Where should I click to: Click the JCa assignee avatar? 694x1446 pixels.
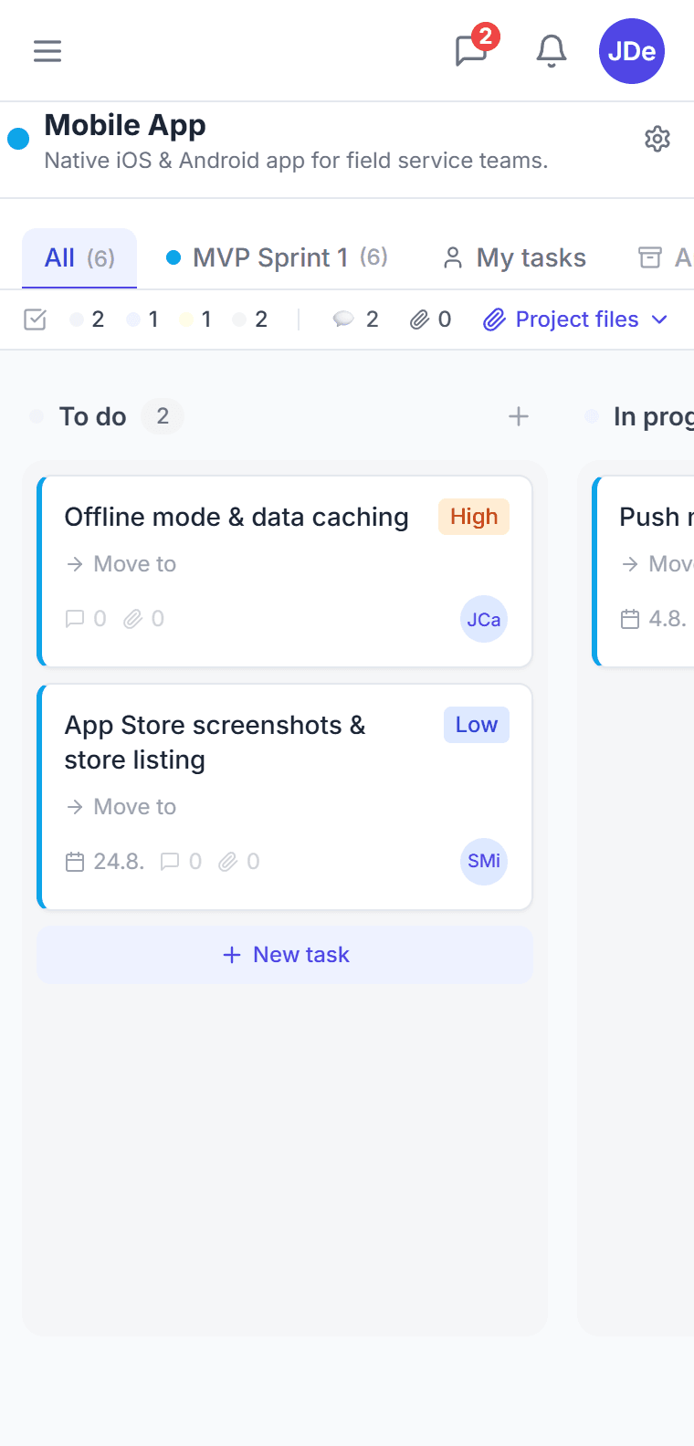pos(484,619)
